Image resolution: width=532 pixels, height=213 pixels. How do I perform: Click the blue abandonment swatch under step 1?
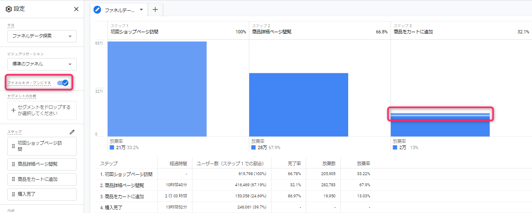pos(112,147)
